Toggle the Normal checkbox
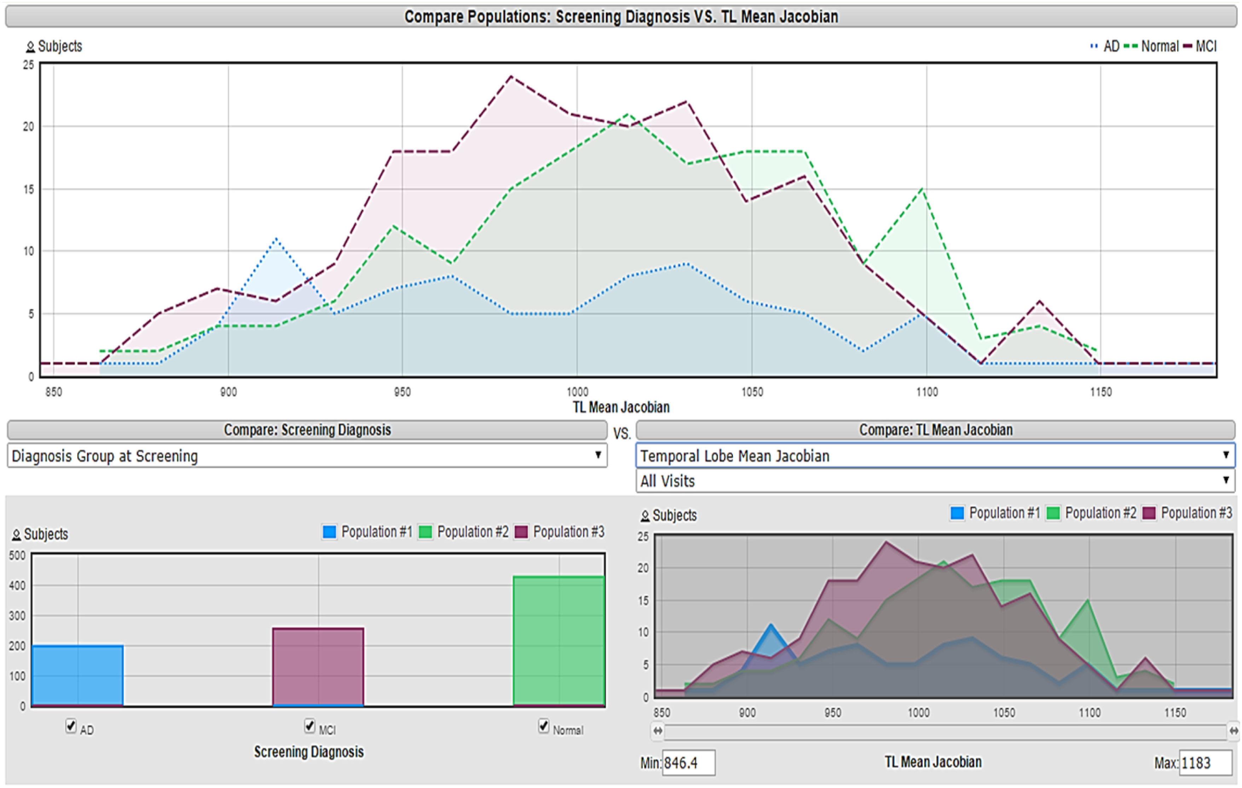This screenshot has width=1242, height=788. (544, 726)
